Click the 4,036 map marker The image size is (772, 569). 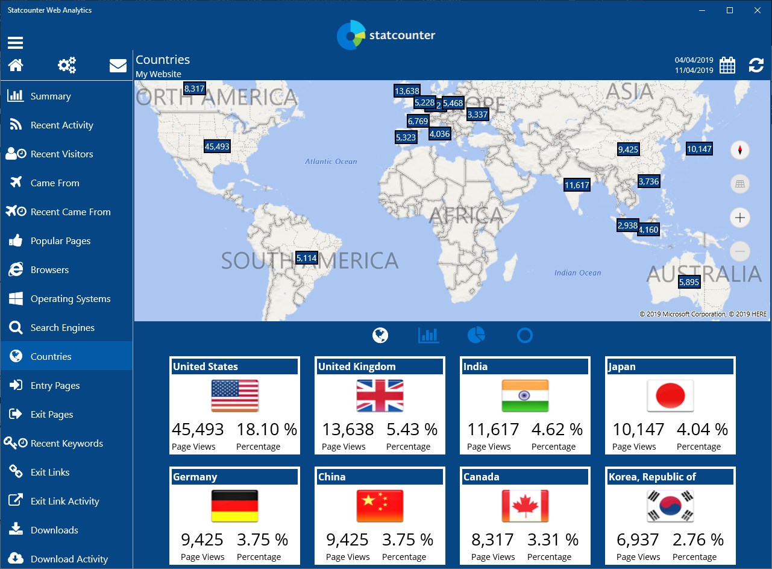[x=439, y=134]
